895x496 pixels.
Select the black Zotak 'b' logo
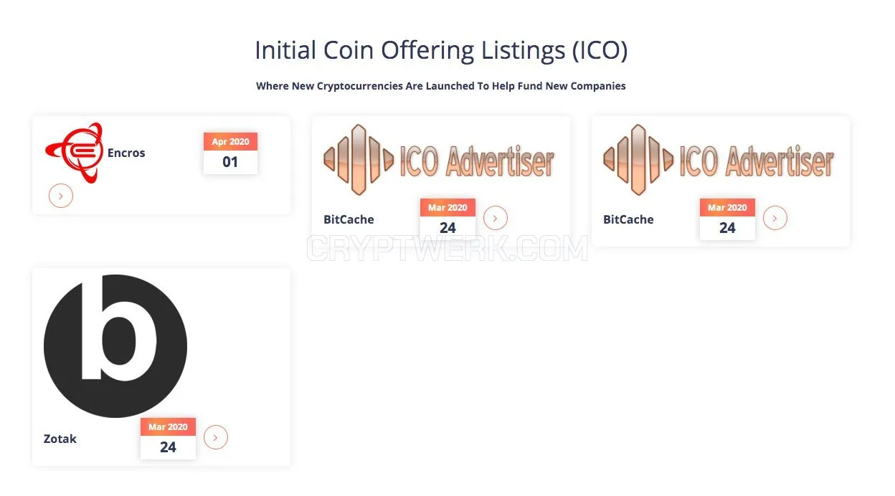(x=115, y=346)
